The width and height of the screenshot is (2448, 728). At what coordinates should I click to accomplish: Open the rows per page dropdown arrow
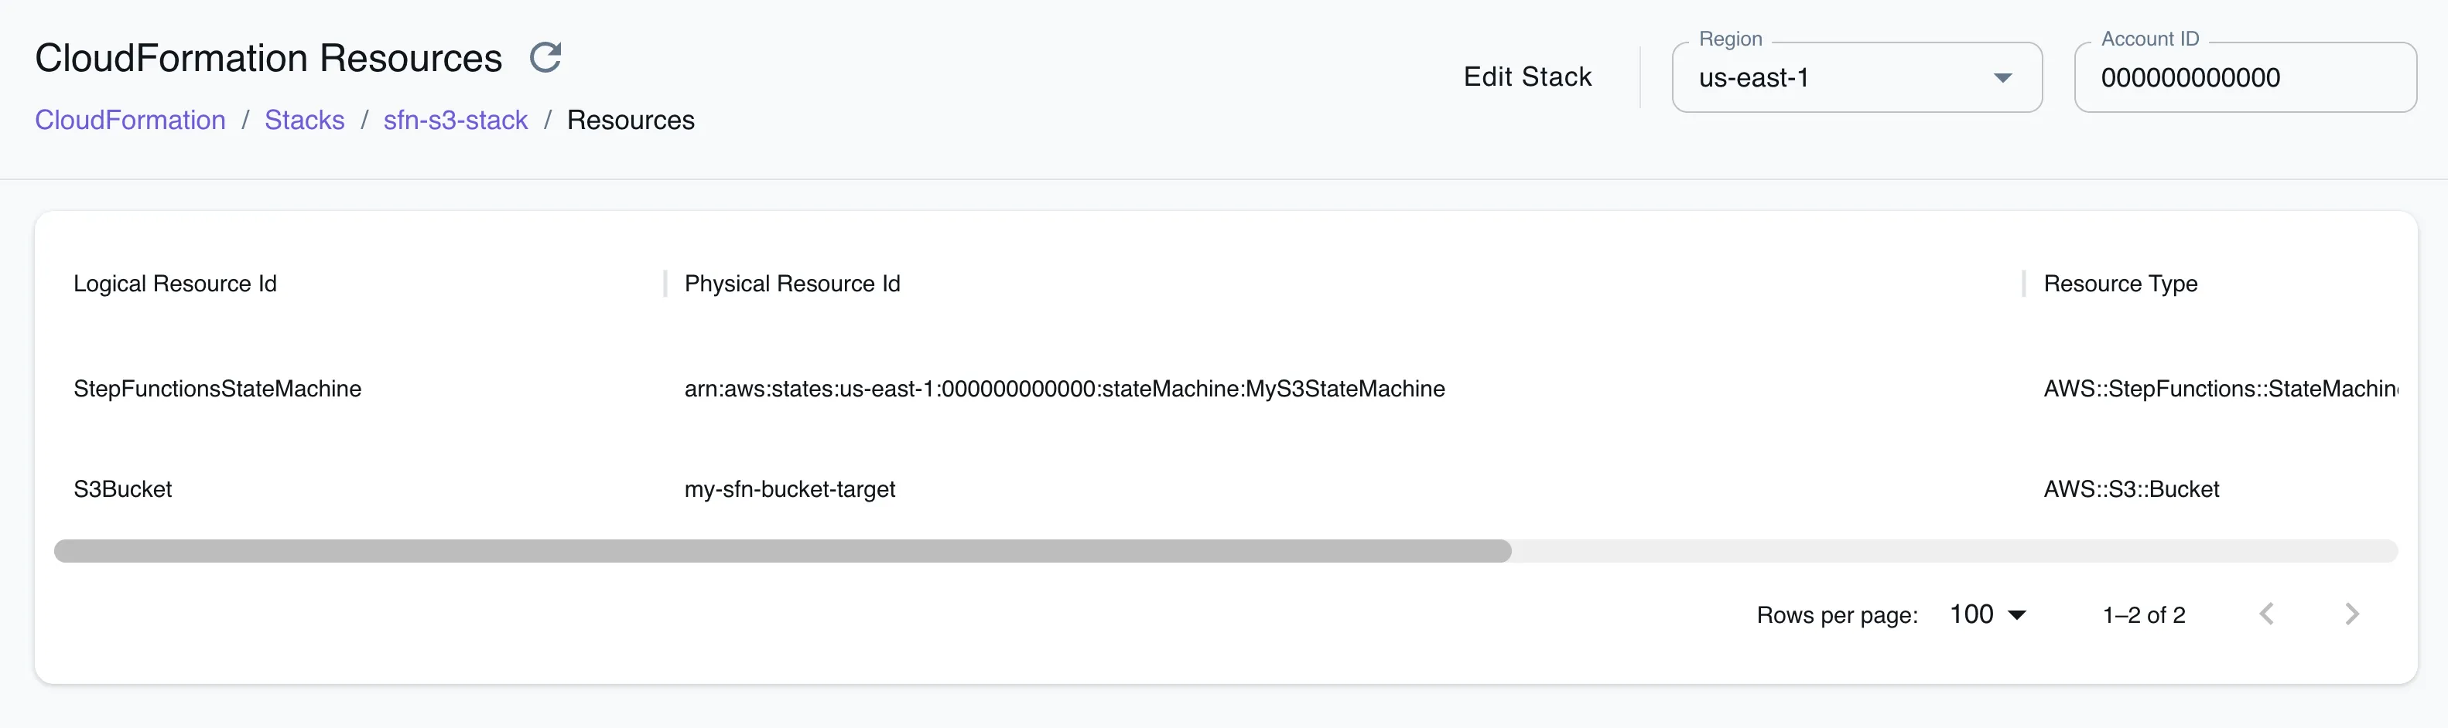tap(2019, 614)
